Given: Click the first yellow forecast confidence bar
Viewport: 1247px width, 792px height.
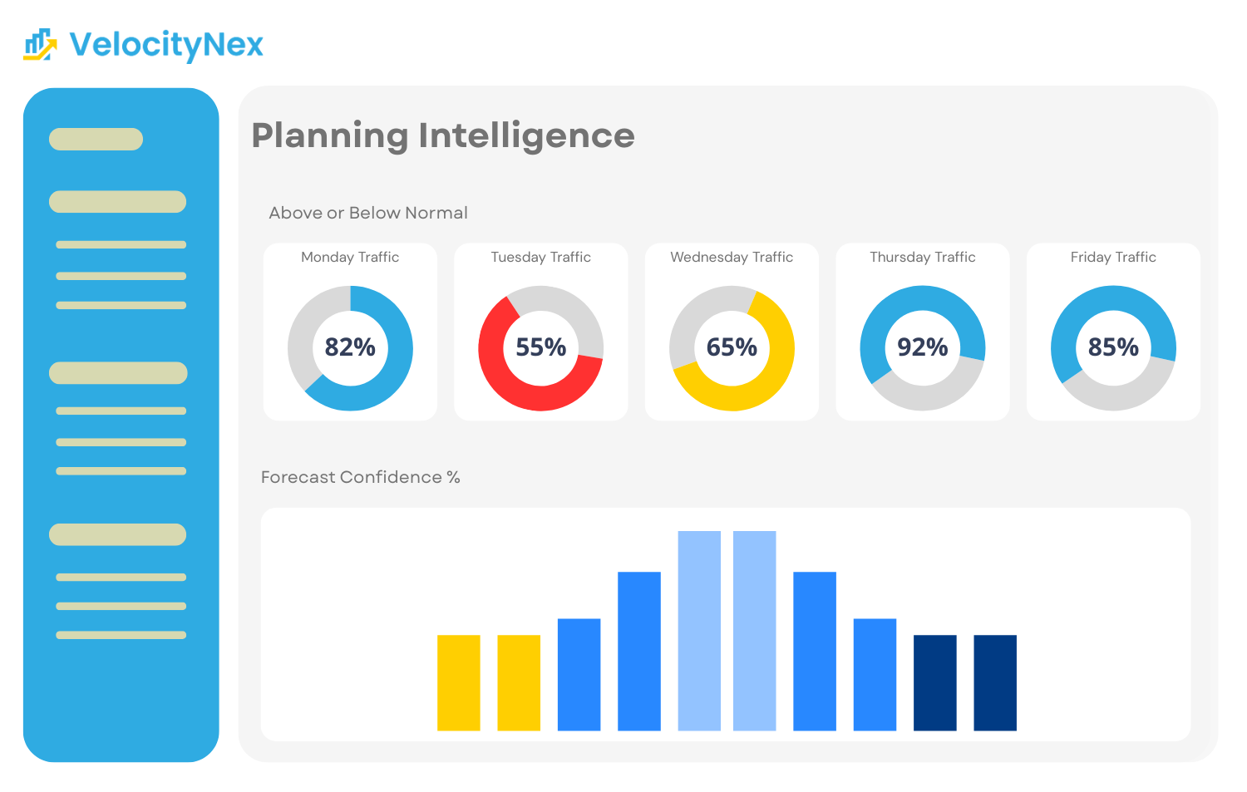Looking at the screenshot, I should click(x=458, y=682).
